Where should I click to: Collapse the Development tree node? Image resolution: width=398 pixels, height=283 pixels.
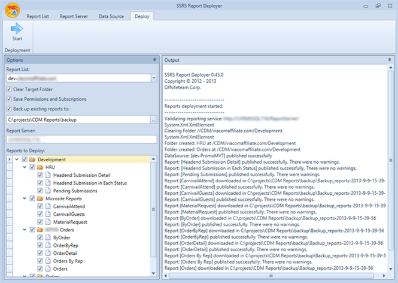17,159
